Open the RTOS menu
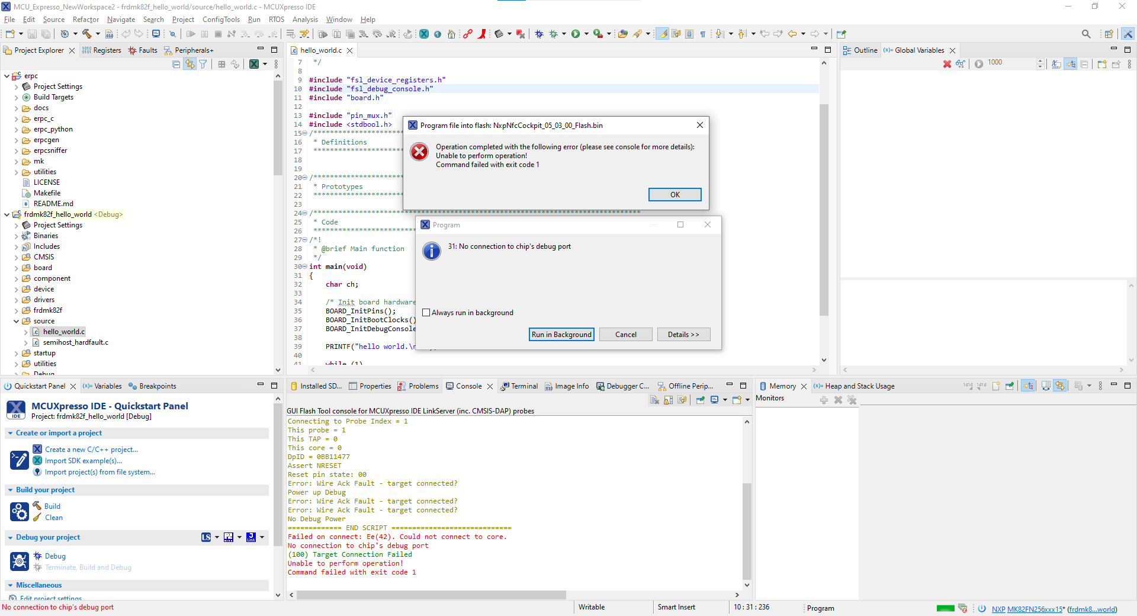This screenshot has height=616, width=1137. (276, 19)
